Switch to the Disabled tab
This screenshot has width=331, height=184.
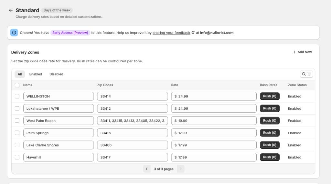pos(56,74)
